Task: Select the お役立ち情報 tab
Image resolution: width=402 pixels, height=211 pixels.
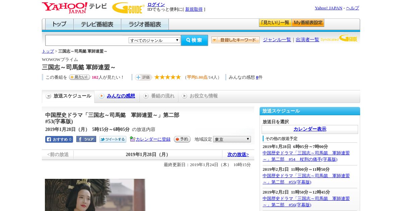Action: pos(200,96)
